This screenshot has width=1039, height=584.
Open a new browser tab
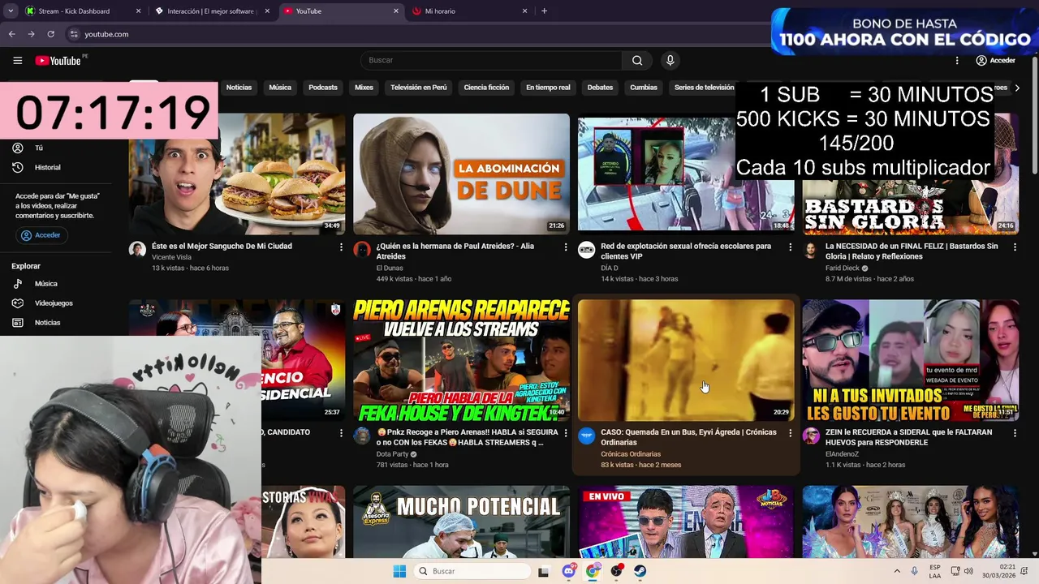click(544, 11)
